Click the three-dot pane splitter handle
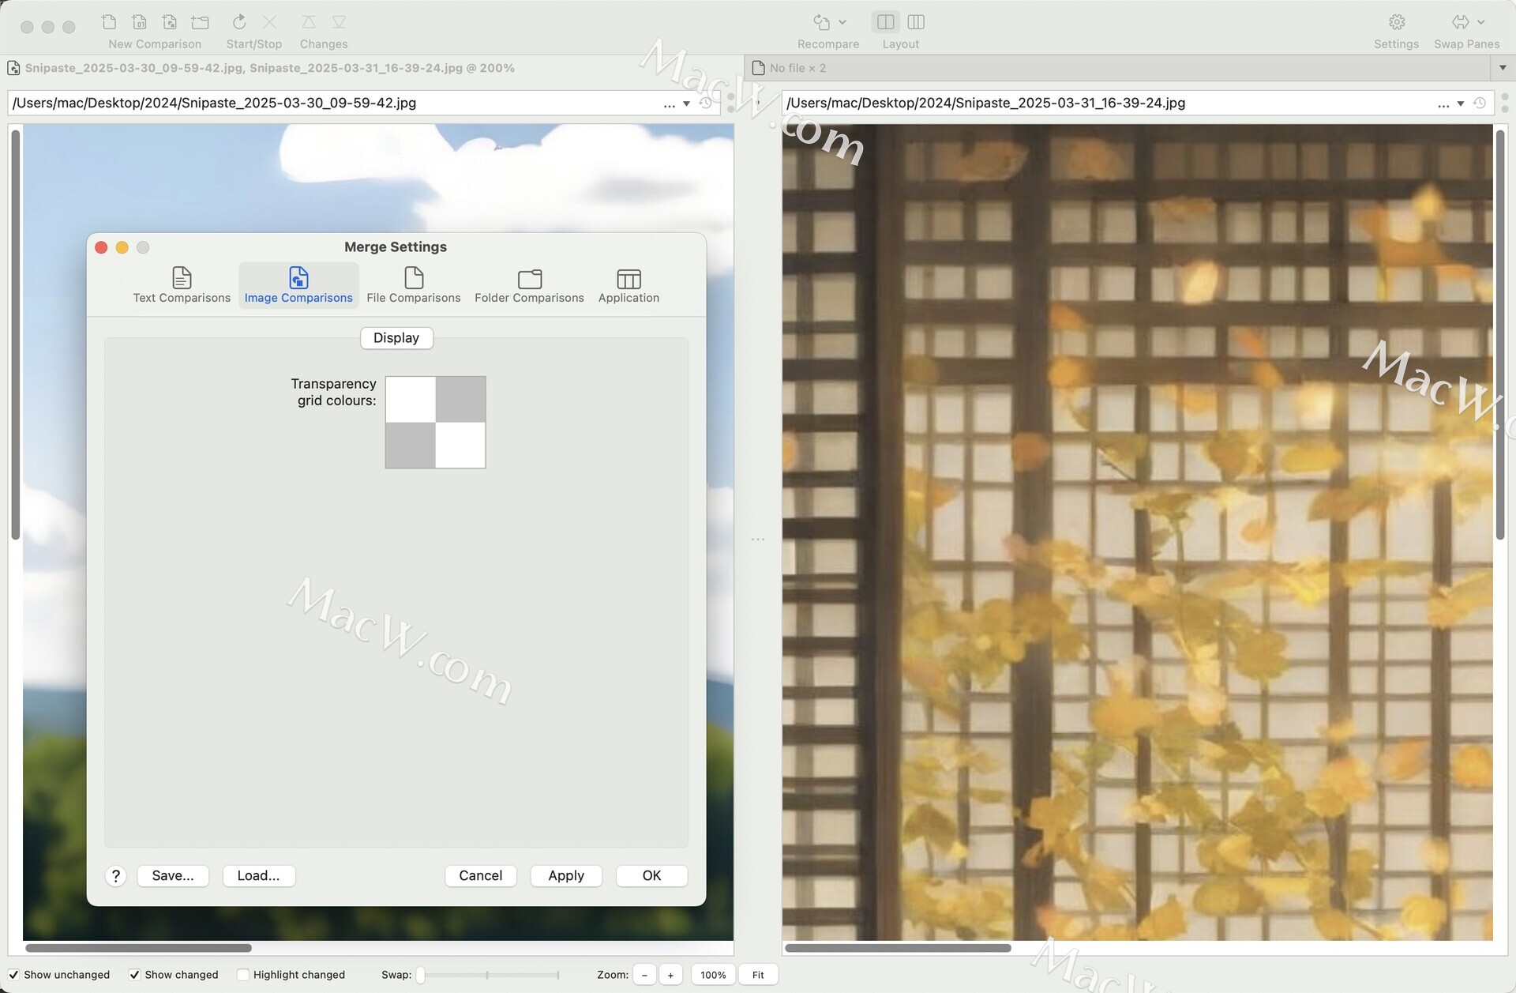 758,540
